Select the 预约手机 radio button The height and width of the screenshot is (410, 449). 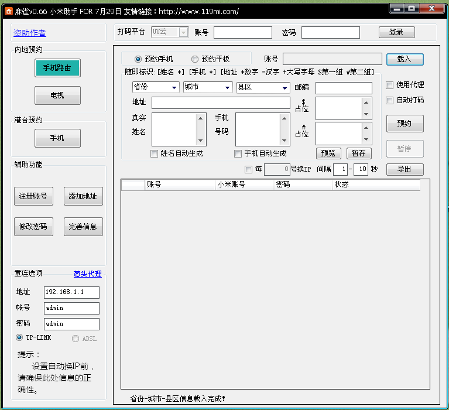coord(138,59)
